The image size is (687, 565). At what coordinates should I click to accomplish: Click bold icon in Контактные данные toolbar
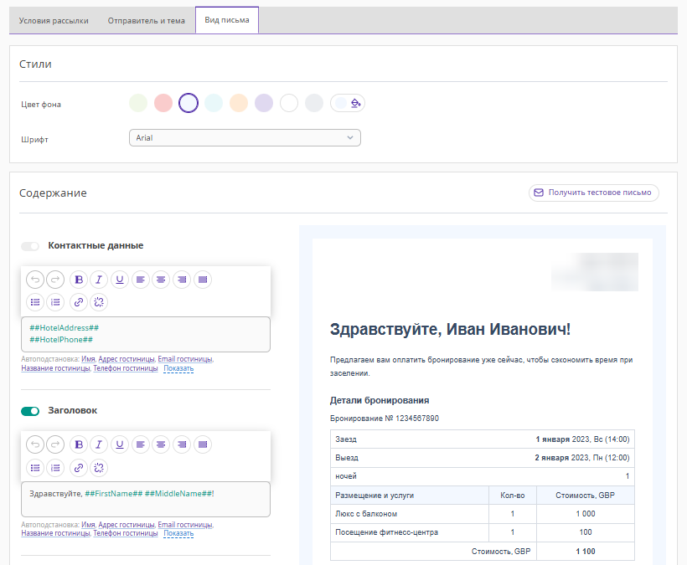(x=79, y=280)
